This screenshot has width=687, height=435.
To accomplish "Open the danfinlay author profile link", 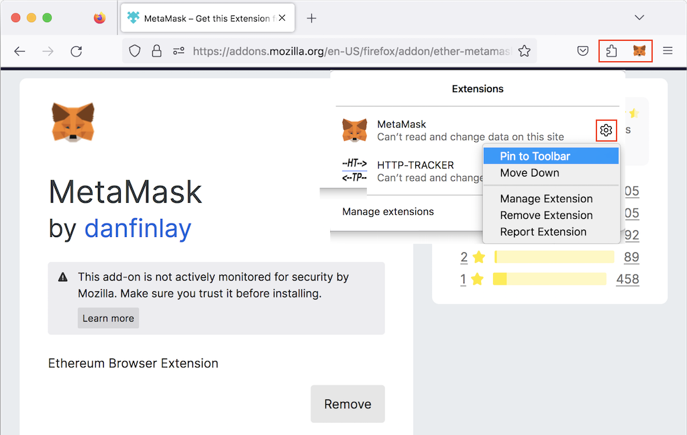I will pyautogui.click(x=138, y=229).
